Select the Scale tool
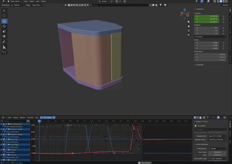Viewport: 232px width, 164px height. pyautogui.click(x=4, y=31)
